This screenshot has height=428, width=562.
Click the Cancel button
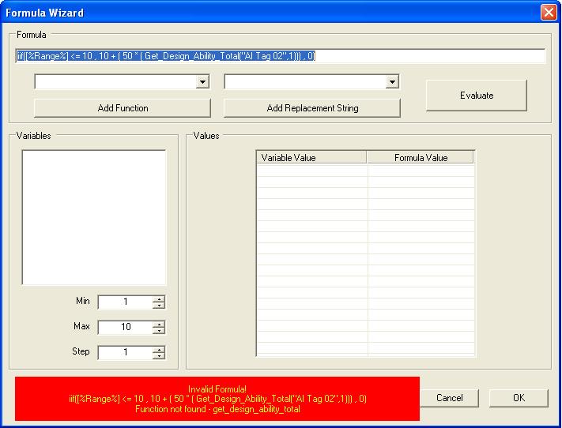[x=450, y=398]
